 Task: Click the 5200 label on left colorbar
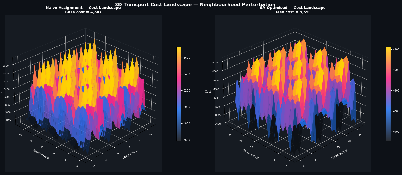point(187,91)
